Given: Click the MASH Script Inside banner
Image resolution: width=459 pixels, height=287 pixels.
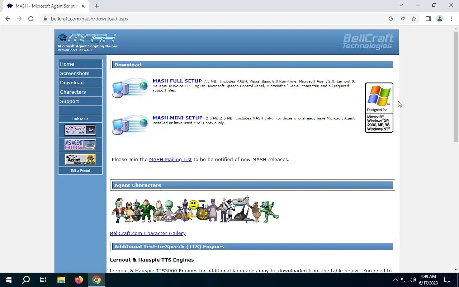Looking at the screenshot, I should point(80,130).
